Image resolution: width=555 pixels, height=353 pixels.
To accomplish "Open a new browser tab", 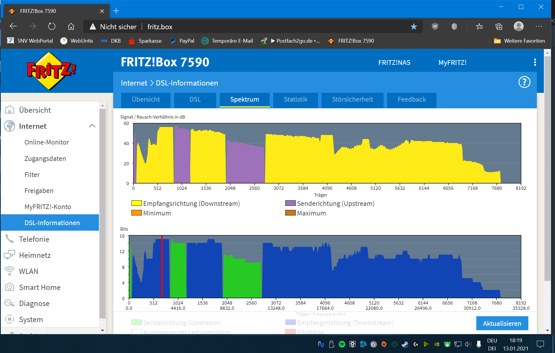I will point(116,11).
